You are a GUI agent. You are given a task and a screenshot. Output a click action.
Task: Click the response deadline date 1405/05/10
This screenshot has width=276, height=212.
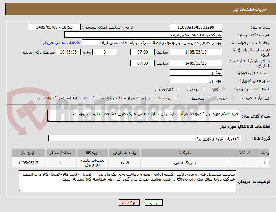pos(195,52)
